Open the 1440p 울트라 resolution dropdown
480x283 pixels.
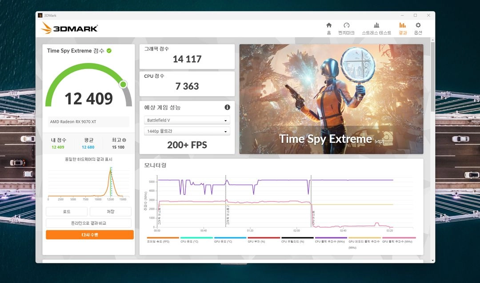tap(187, 131)
